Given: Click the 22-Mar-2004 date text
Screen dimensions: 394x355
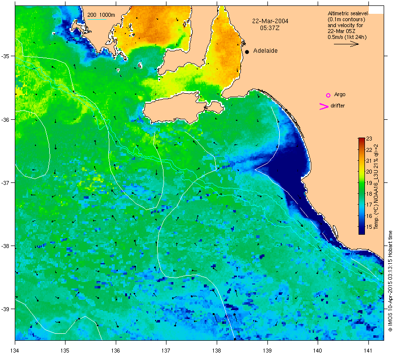Looking at the screenshot, I should pos(270,21).
